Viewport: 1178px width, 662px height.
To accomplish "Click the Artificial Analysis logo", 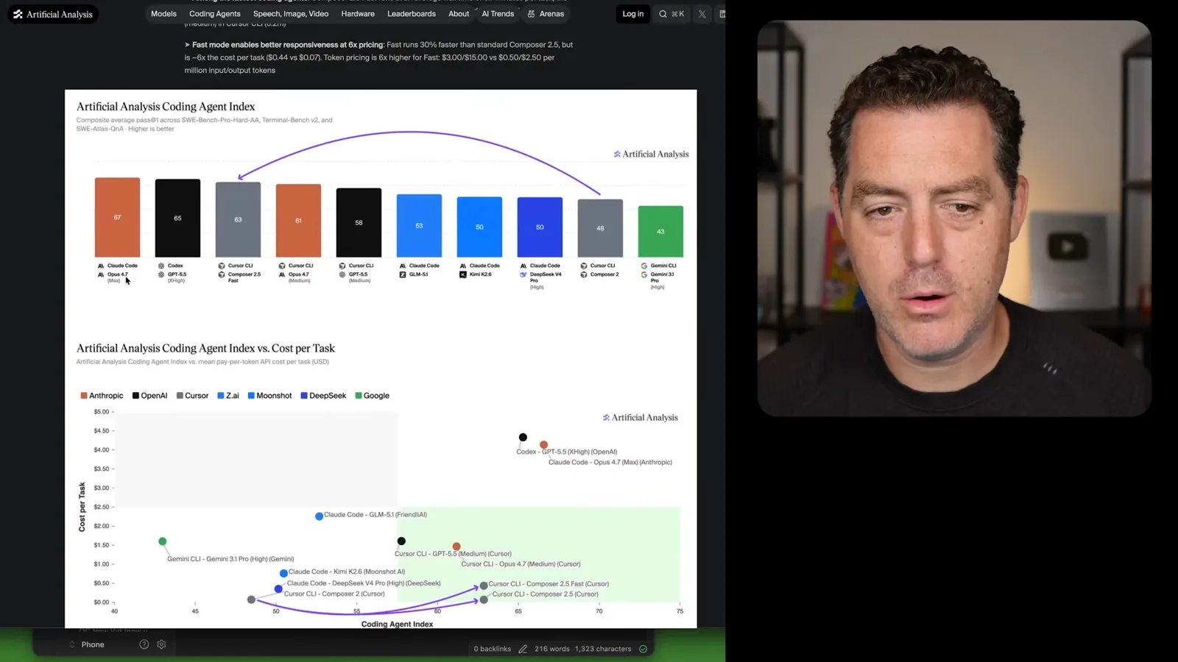I will (53, 14).
